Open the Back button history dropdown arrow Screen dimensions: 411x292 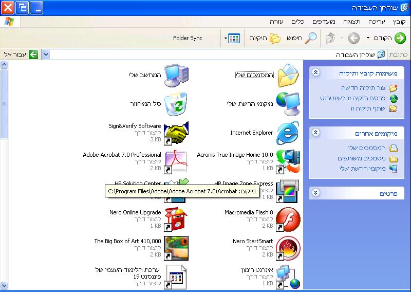pyautogui.click(x=368, y=39)
